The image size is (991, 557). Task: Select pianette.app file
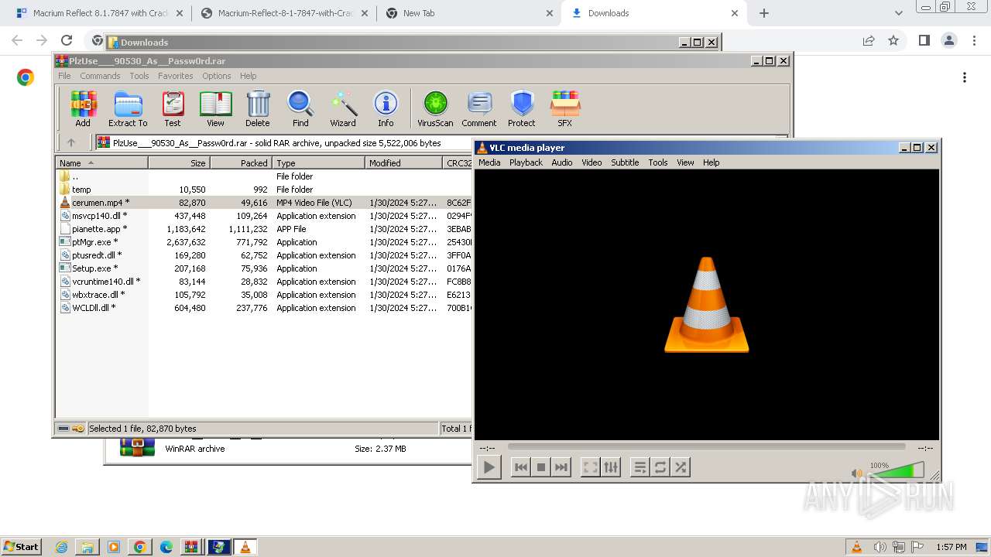coord(264,229)
